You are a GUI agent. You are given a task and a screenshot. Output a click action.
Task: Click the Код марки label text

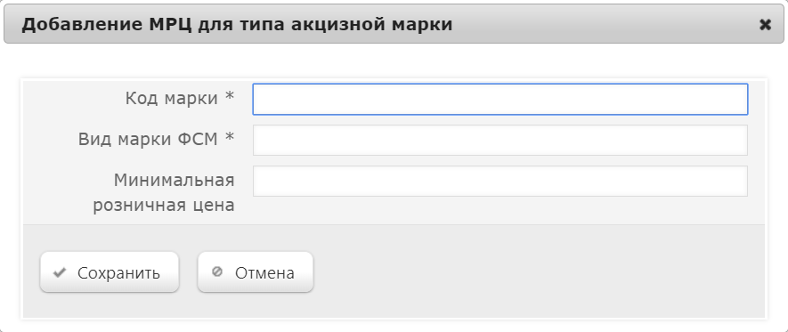pos(171,99)
